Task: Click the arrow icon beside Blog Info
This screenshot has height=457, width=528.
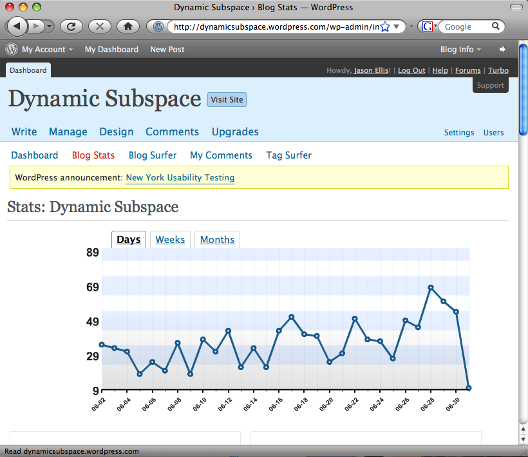Action: point(502,49)
